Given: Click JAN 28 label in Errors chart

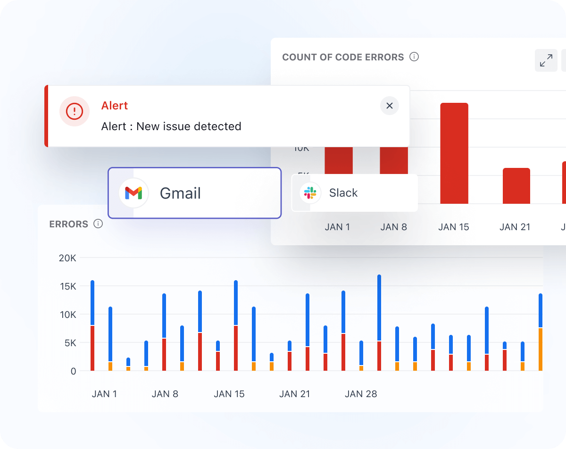Looking at the screenshot, I should click(361, 394).
